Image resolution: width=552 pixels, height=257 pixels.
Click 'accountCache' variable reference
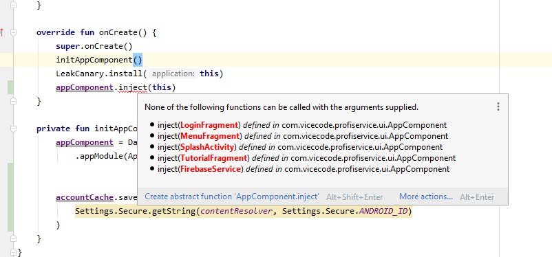85,197
